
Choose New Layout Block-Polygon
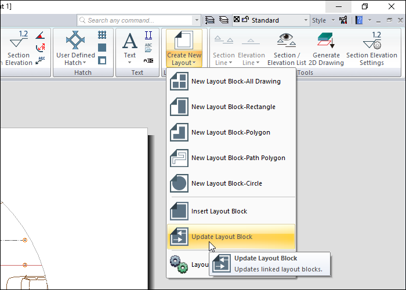(230, 132)
